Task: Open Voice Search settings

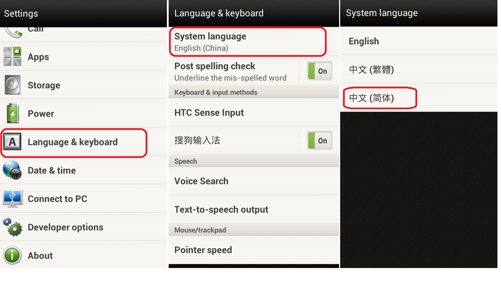Action: 254,181
